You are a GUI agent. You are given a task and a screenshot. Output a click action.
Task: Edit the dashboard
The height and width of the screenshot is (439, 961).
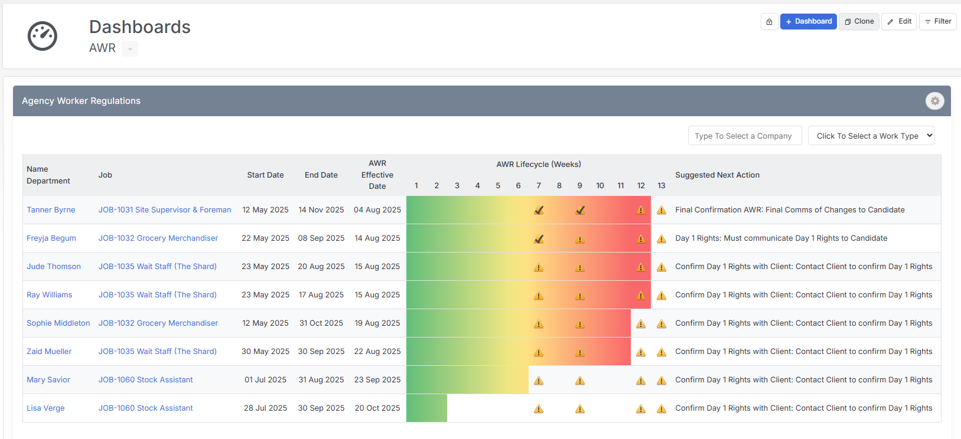899,21
